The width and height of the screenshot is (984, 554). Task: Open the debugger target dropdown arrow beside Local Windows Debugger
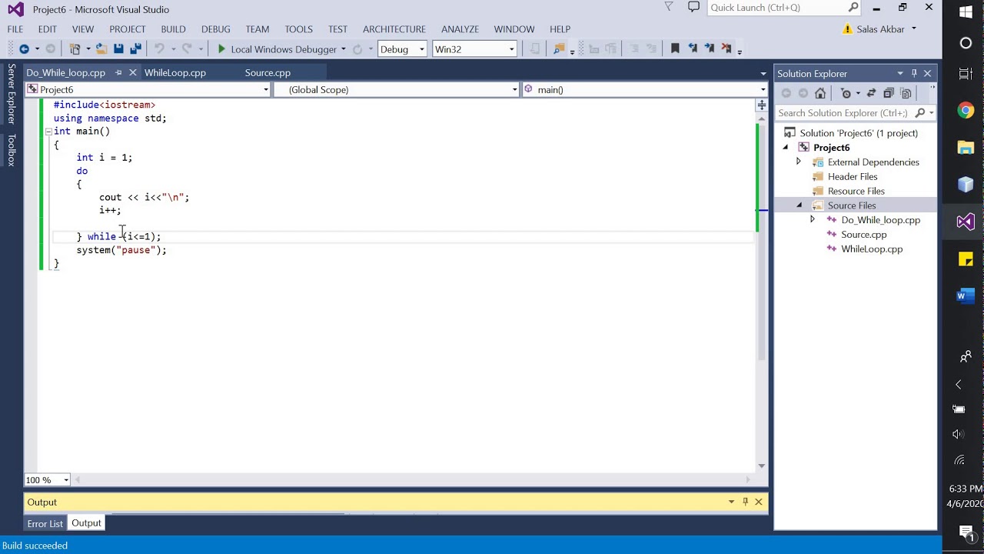click(x=343, y=49)
